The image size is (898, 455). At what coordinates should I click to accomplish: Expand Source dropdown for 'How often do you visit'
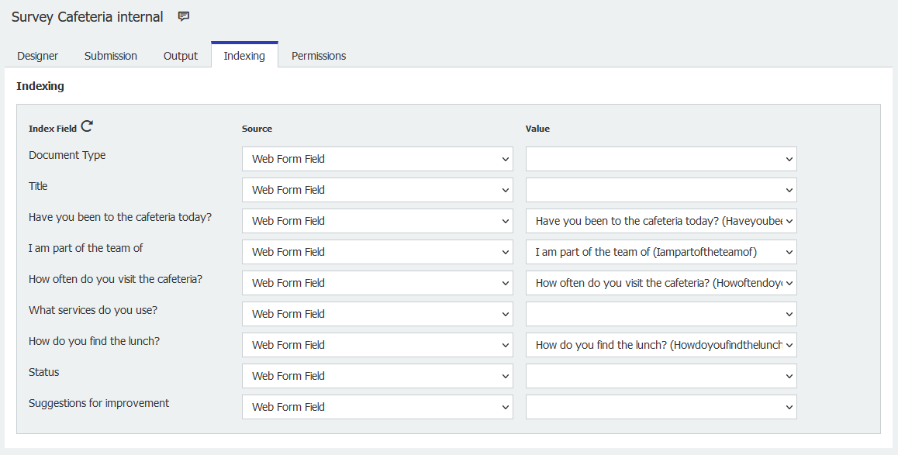pos(377,283)
